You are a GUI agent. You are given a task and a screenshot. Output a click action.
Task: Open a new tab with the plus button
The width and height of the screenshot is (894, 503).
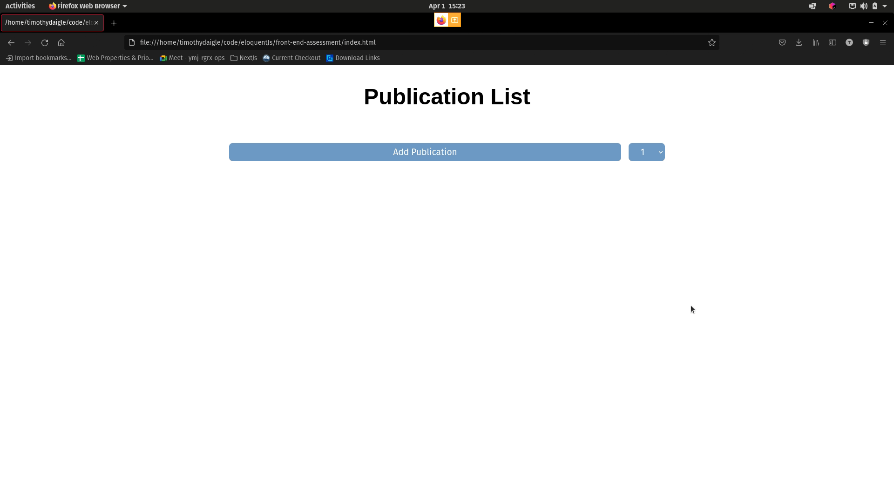click(x=114, y=23)
